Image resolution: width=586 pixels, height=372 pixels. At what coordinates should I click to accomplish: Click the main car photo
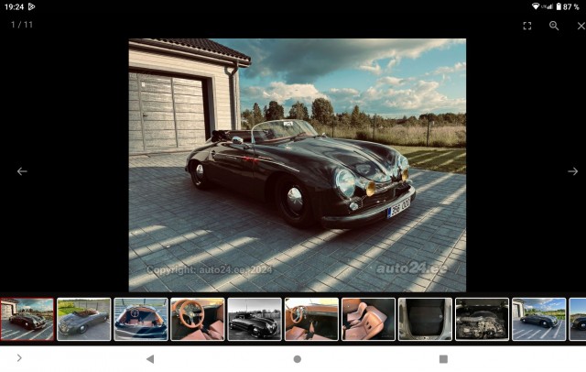297,165
